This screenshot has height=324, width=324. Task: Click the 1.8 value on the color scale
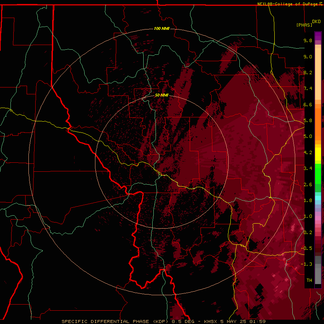point(308,201)
